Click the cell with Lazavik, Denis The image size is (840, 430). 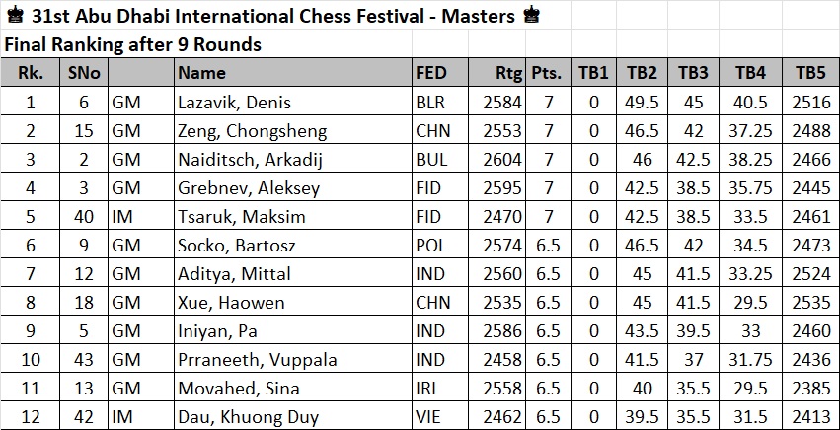point(293,102)
